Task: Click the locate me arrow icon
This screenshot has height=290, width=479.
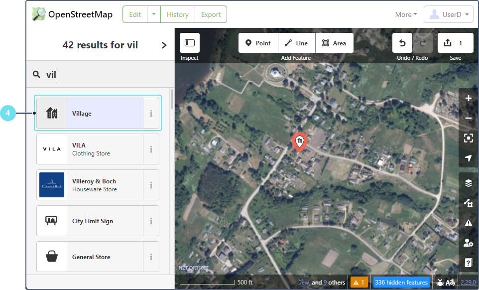Action: point(468,158)
